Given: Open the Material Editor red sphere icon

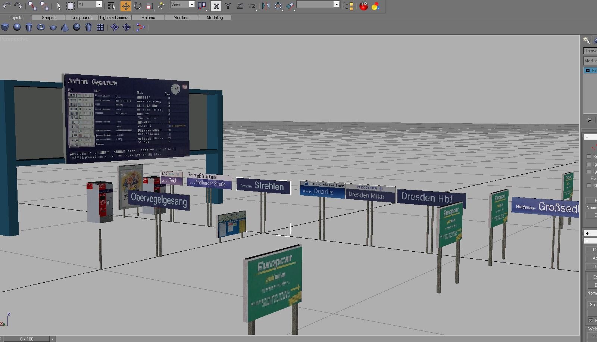Looking at the screenshot, I should click(x=364, y=6).
